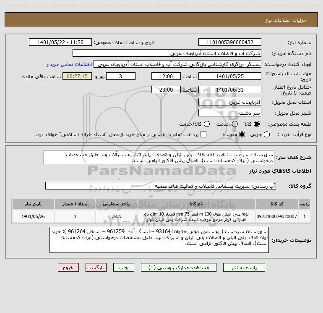
Task: Click the خروج exit button
Action: click(x=68, y=268)
